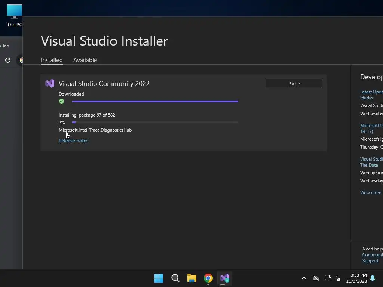Open the clock showing 3:33 PM
The height and width of the screenshot is (287, 383).
[356, 278]
